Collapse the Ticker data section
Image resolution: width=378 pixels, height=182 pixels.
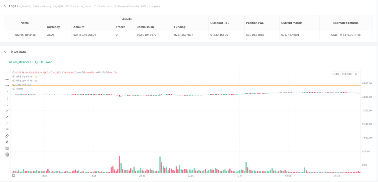click(x=5, y=52)
